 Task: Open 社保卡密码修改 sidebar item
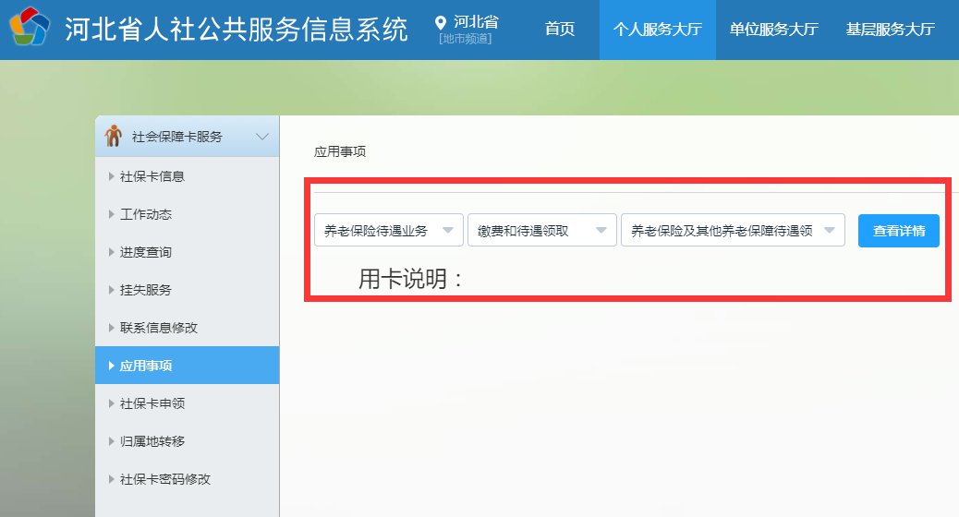188,479
